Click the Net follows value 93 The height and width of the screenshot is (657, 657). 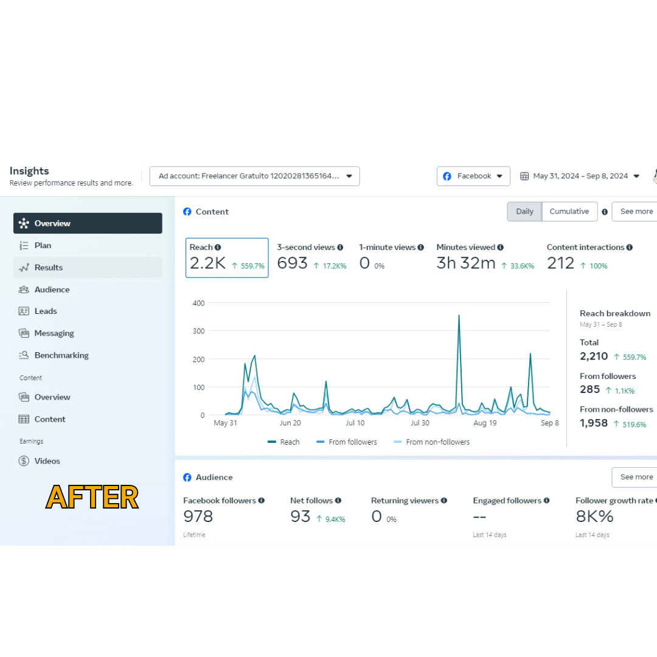pyautogui.click(x=301, y=516)
